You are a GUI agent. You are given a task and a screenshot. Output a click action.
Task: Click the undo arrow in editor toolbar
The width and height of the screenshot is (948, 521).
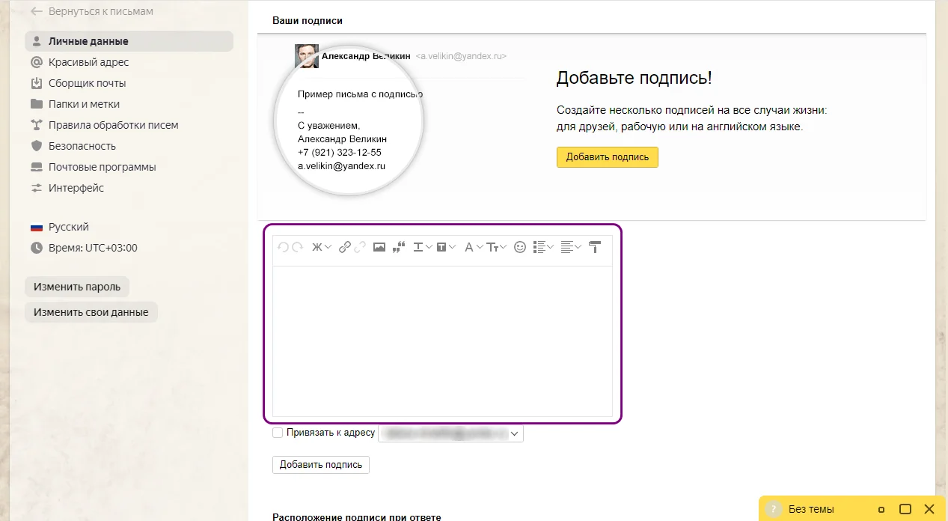click(283, 247)
